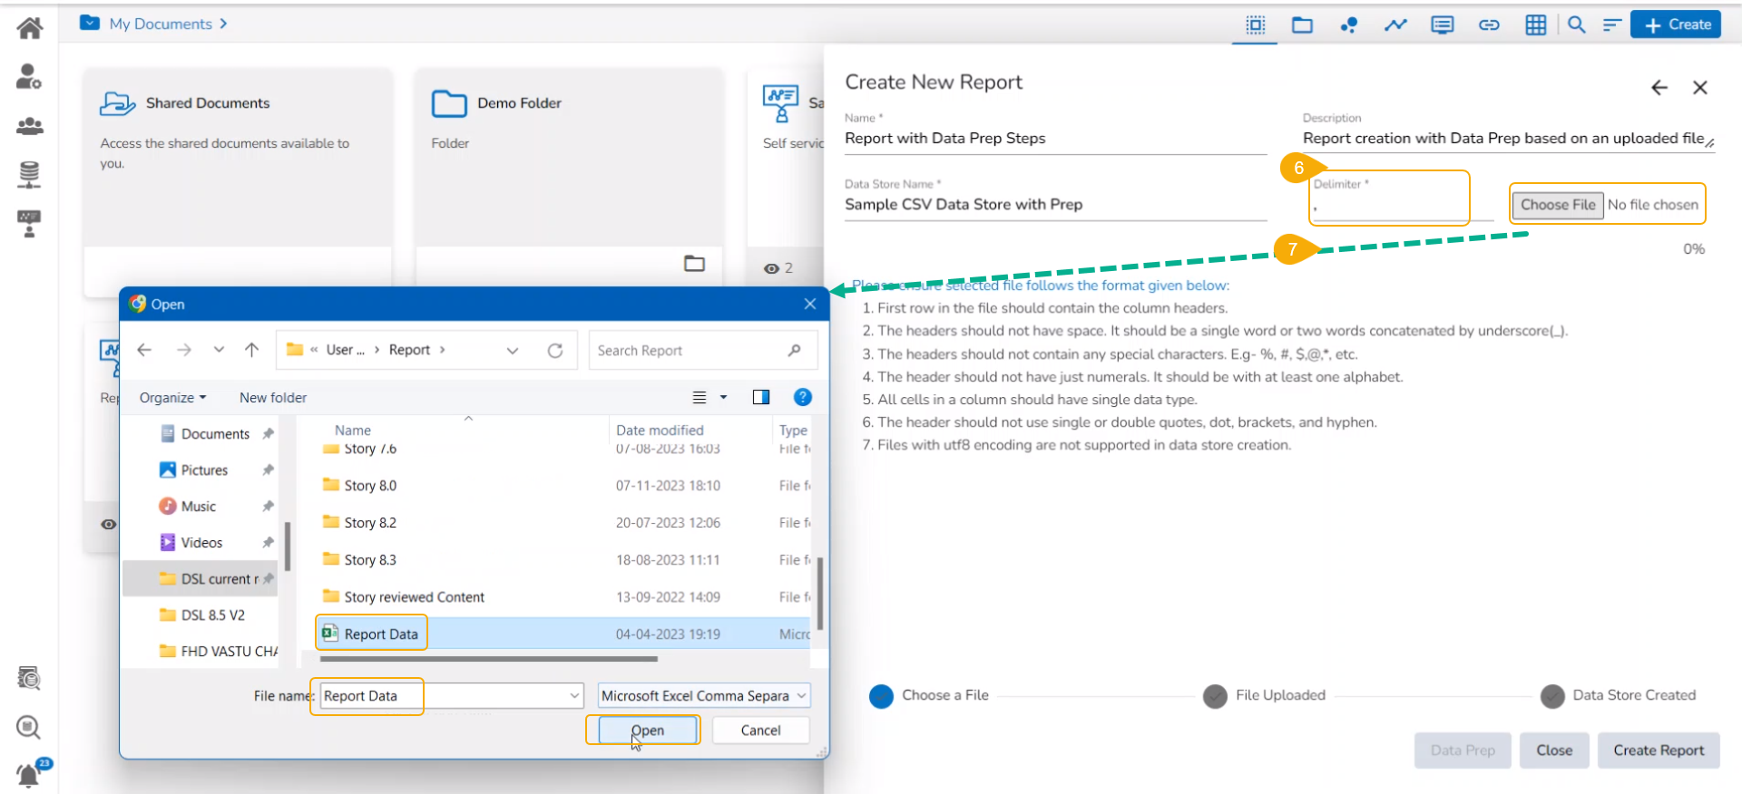Click the eye views icon on the document card

(x=771, y=268)
